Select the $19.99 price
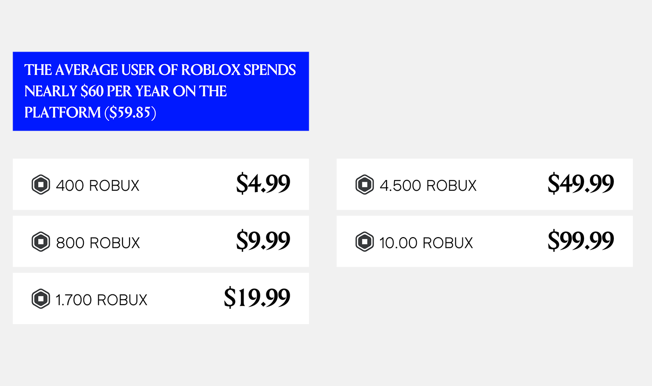Viewport: 652px width, 386px height. click(257, 298)
